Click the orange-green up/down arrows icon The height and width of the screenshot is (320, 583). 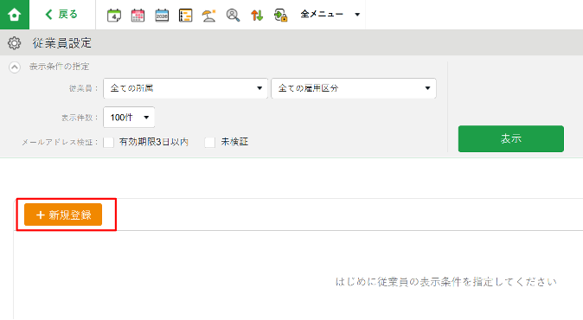(x=257, y=16)
